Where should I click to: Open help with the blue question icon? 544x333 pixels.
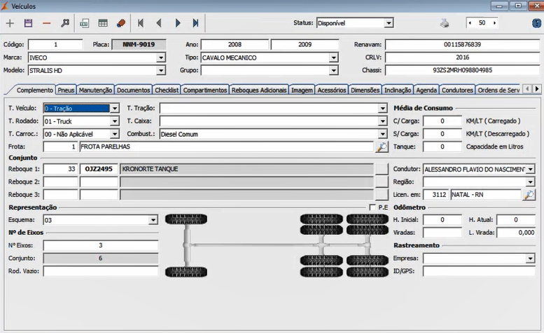coord(536,23)
